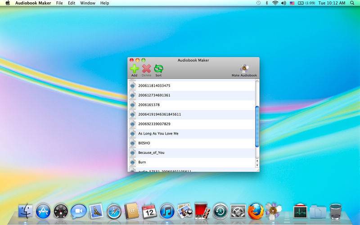Select the track As Long As You Love Me

[192, 133]
